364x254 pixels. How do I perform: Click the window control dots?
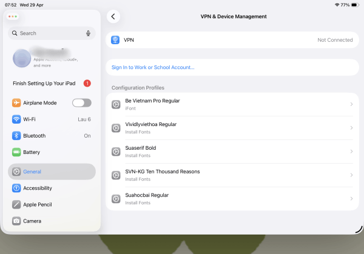tap(13, 16)
